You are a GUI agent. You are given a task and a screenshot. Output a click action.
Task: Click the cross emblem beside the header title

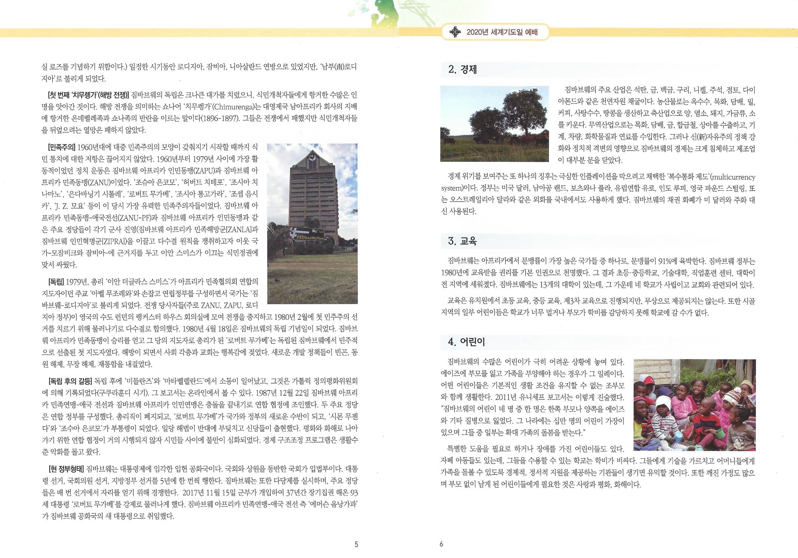pos(455,32)
